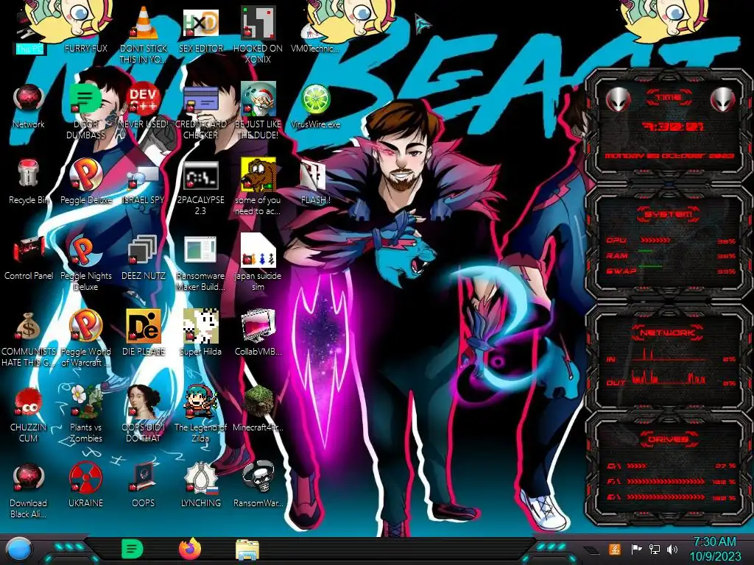Open the Minecraft4Fr... grass block shortcut
This screenshot has height=565, width=754.
258,402
